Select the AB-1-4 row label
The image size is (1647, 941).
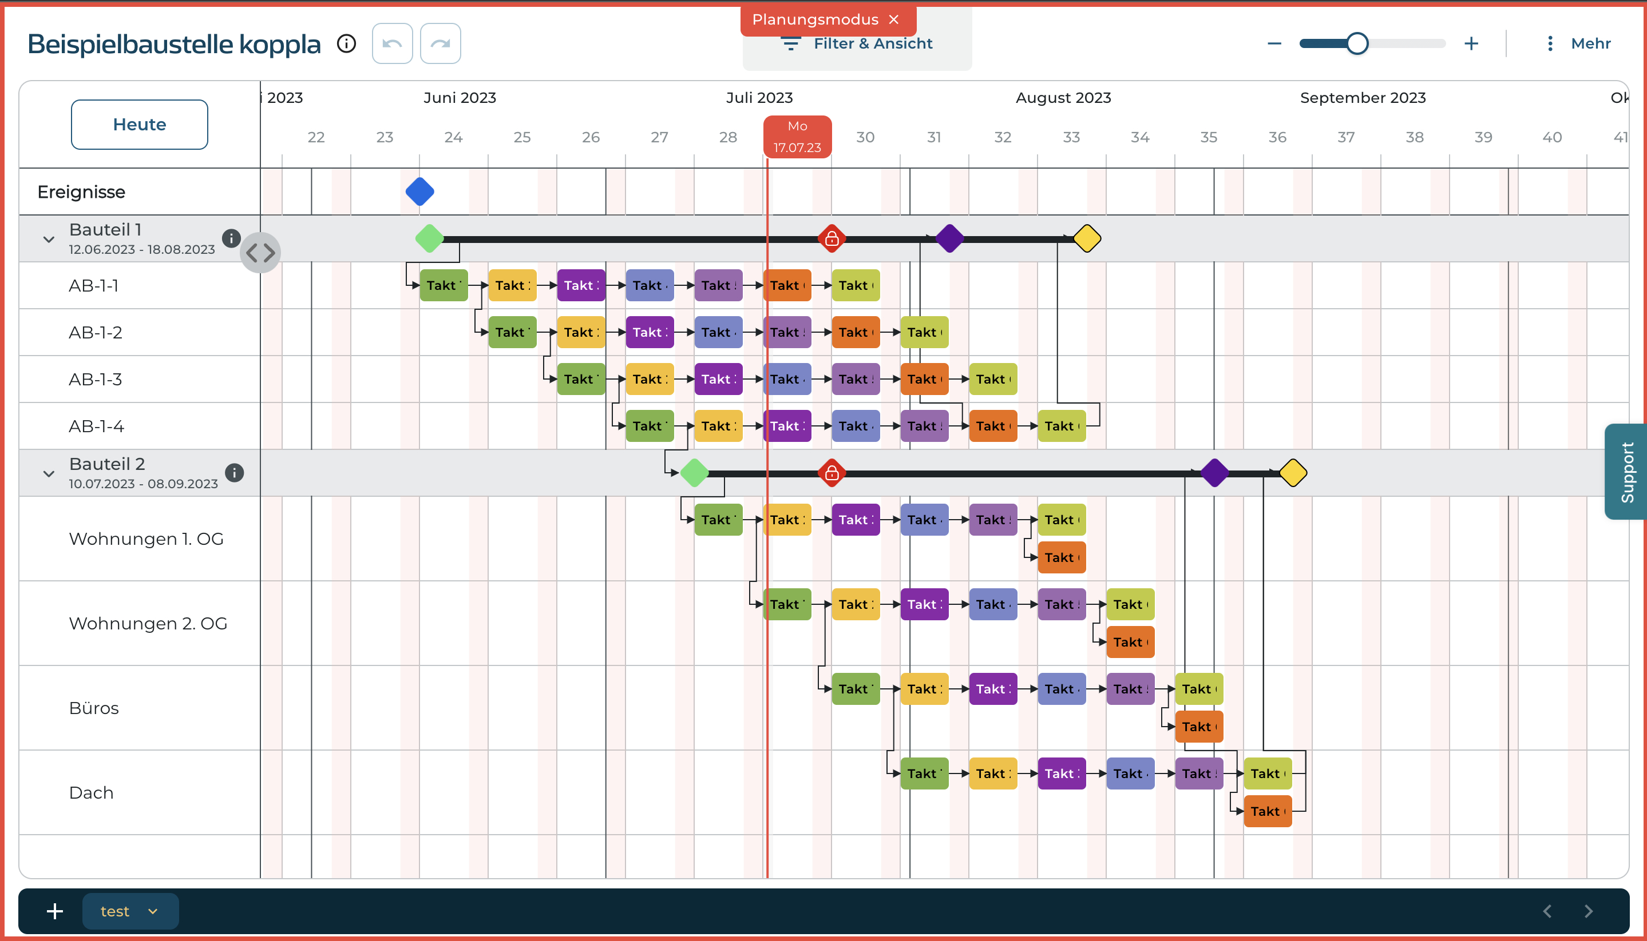(96, 426)
